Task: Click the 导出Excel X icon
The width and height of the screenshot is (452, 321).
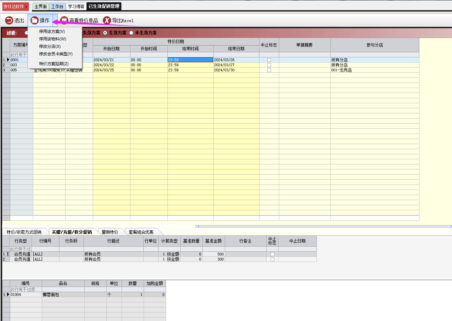Action: click(107, 20)
